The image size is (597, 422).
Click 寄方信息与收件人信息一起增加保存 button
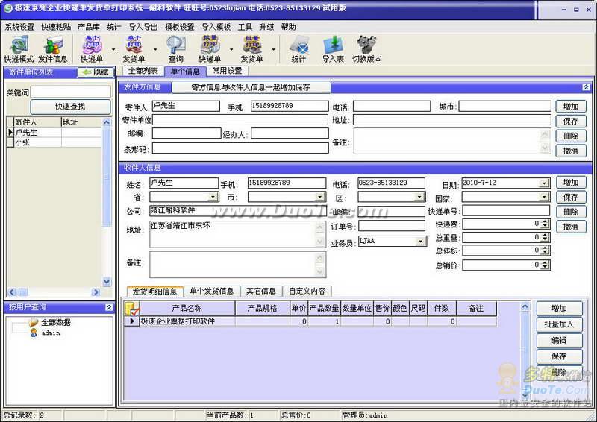pos(251,87)
